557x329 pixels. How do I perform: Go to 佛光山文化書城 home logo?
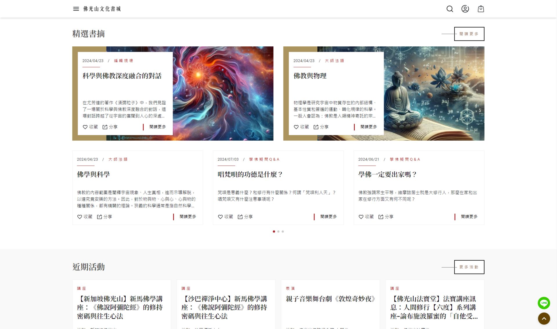point(102,9)
